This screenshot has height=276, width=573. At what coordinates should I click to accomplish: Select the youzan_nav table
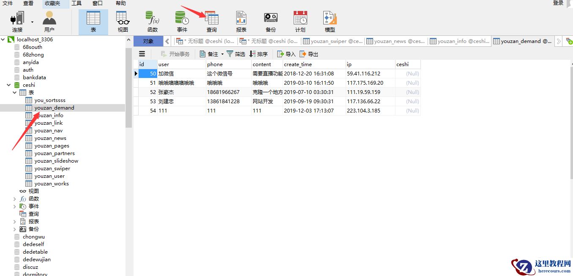tap(49, 130)
